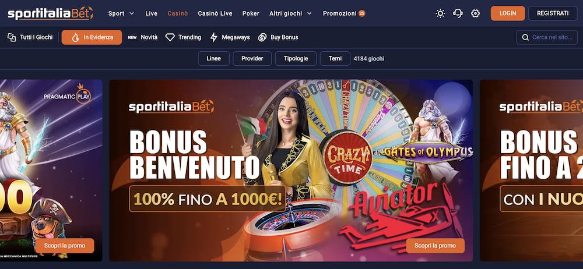Open the Tipologie filter
The width and height of the screenshot is (583, 269).
coord(296,59)
